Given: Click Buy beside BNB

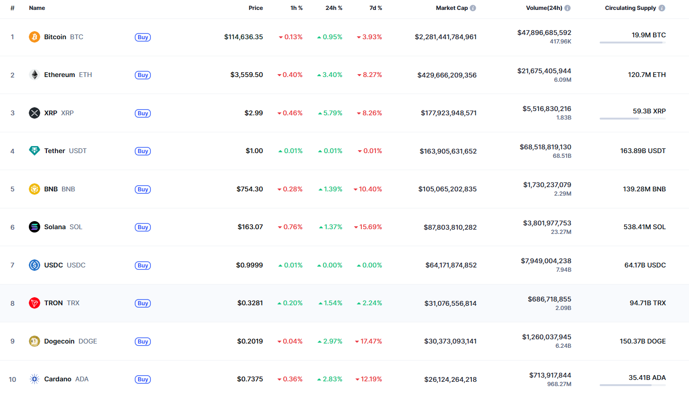Looking at the screenshot, I should [x=143, y=189].
